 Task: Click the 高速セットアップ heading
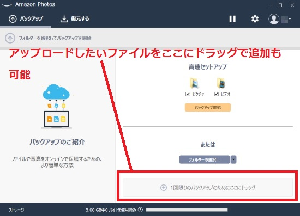(208, 67)
